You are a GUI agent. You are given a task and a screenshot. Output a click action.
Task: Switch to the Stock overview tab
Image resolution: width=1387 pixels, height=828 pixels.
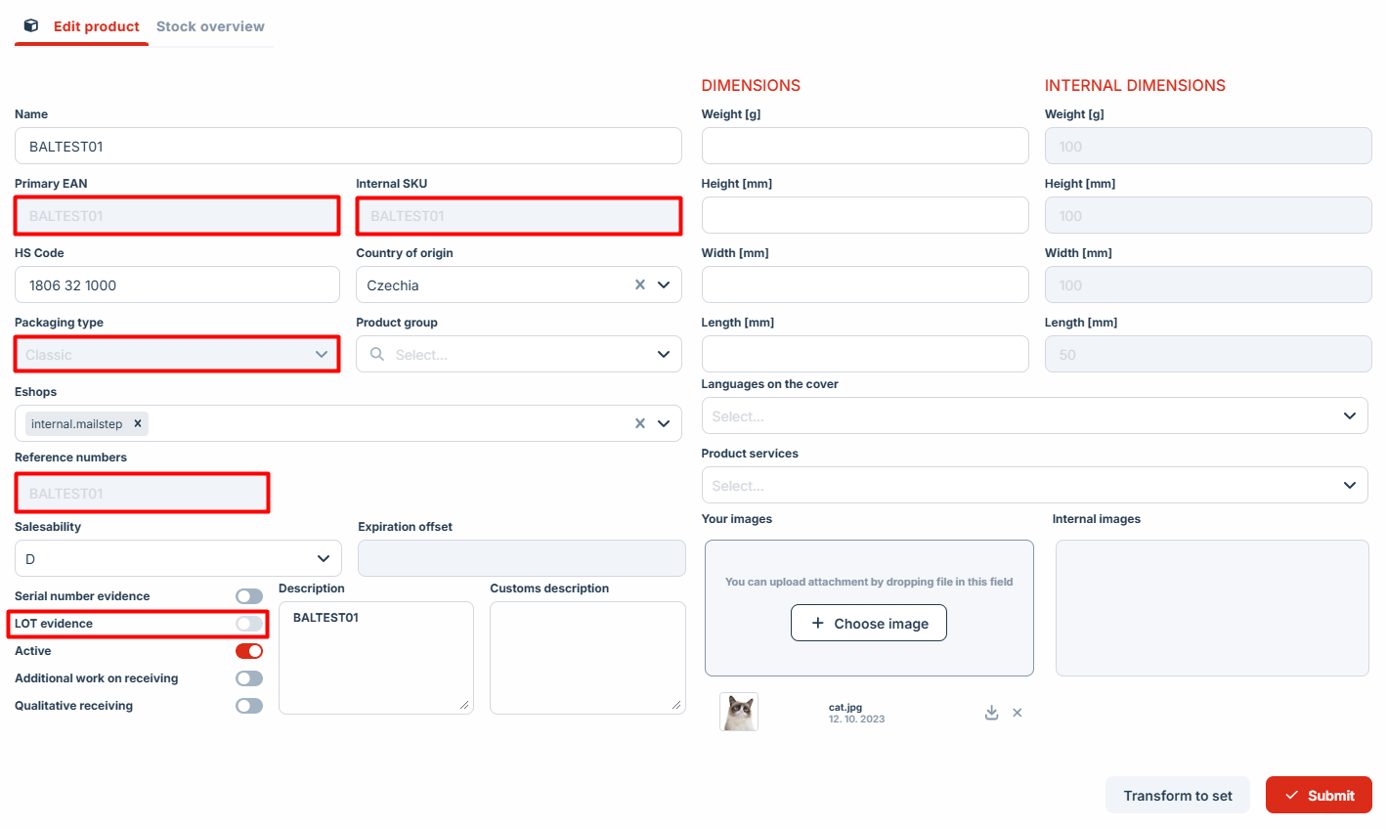tap(210, 26)
